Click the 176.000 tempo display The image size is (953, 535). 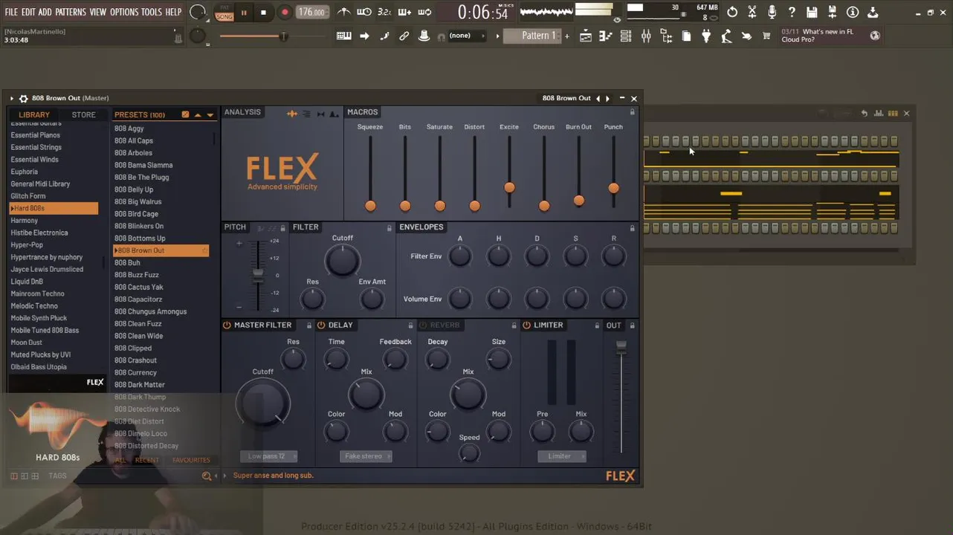[311, 12]
